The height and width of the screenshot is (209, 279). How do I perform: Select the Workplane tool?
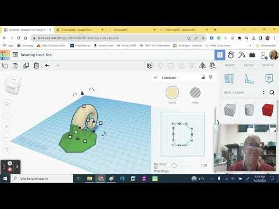tap(229, 79)
